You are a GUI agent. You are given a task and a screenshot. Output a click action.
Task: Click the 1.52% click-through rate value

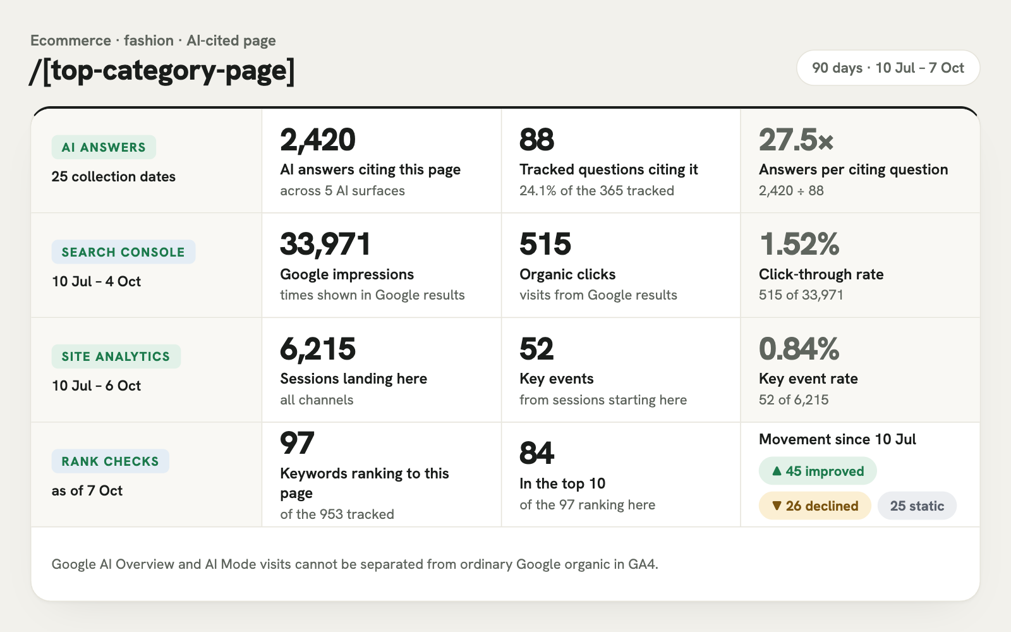coord(799,244)
